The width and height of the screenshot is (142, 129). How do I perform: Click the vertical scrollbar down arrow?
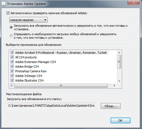(119, 81)
